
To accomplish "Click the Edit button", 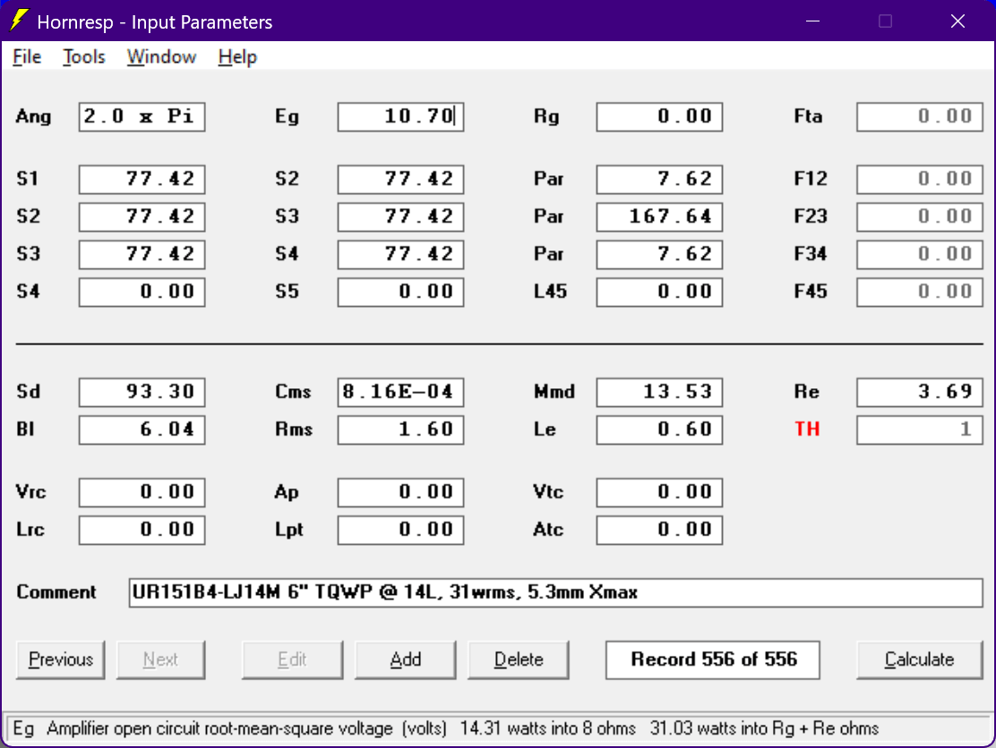I will pyautogui.click(x=292, y=659).
